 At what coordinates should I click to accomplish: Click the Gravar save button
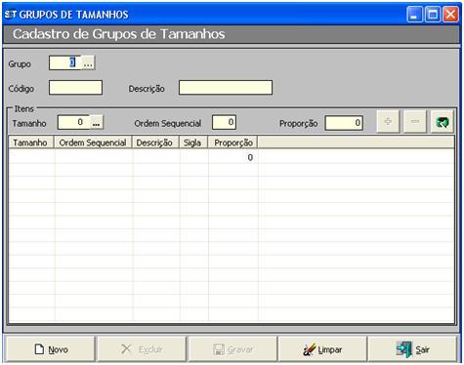232,349
